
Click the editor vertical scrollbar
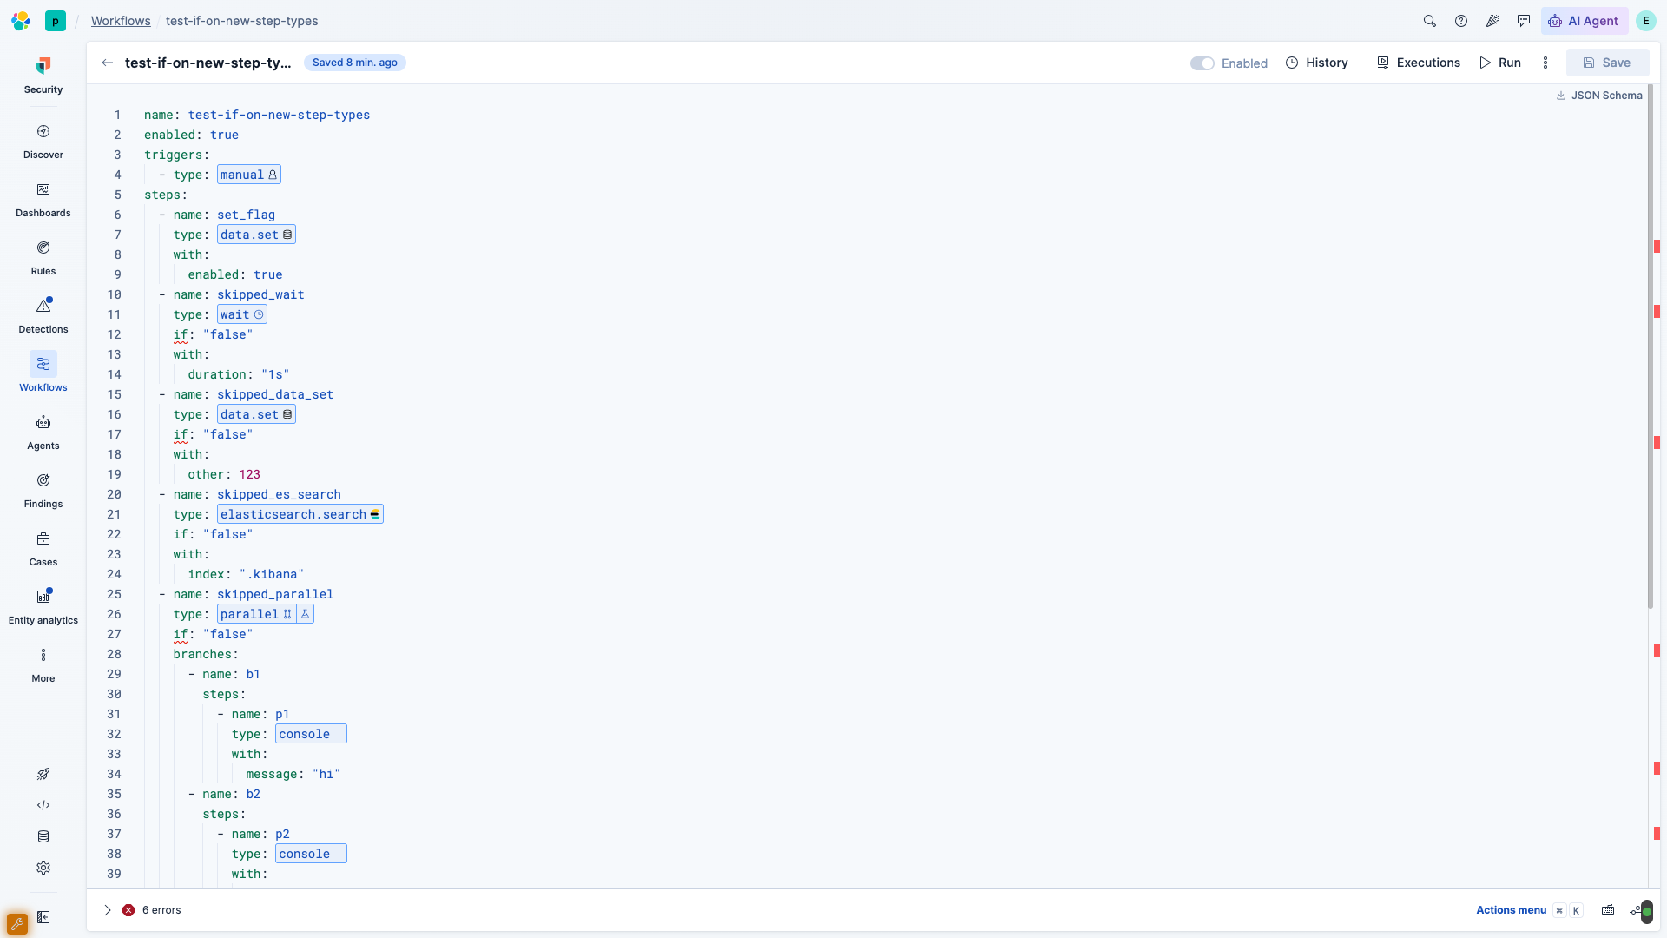click(1651, 347)
